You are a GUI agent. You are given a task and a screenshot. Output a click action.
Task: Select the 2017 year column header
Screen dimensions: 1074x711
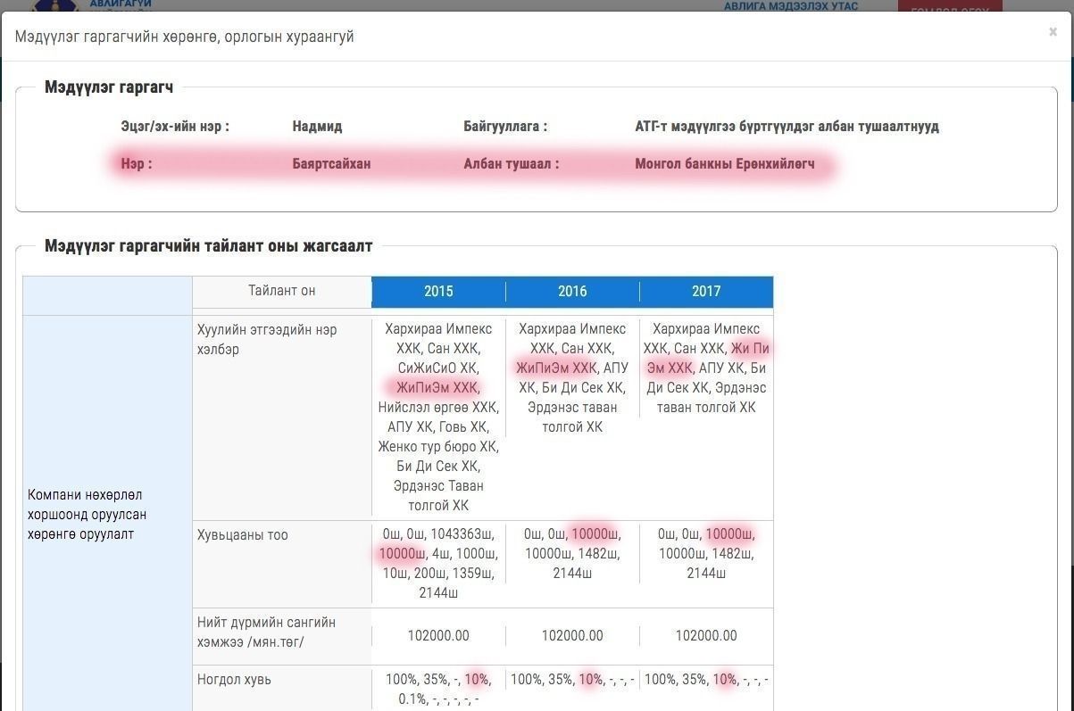pos(705,292)
